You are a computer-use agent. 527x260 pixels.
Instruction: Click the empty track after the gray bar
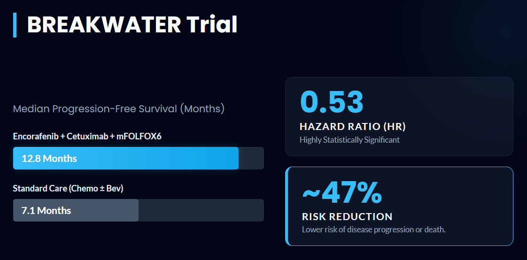pos(202,210)
